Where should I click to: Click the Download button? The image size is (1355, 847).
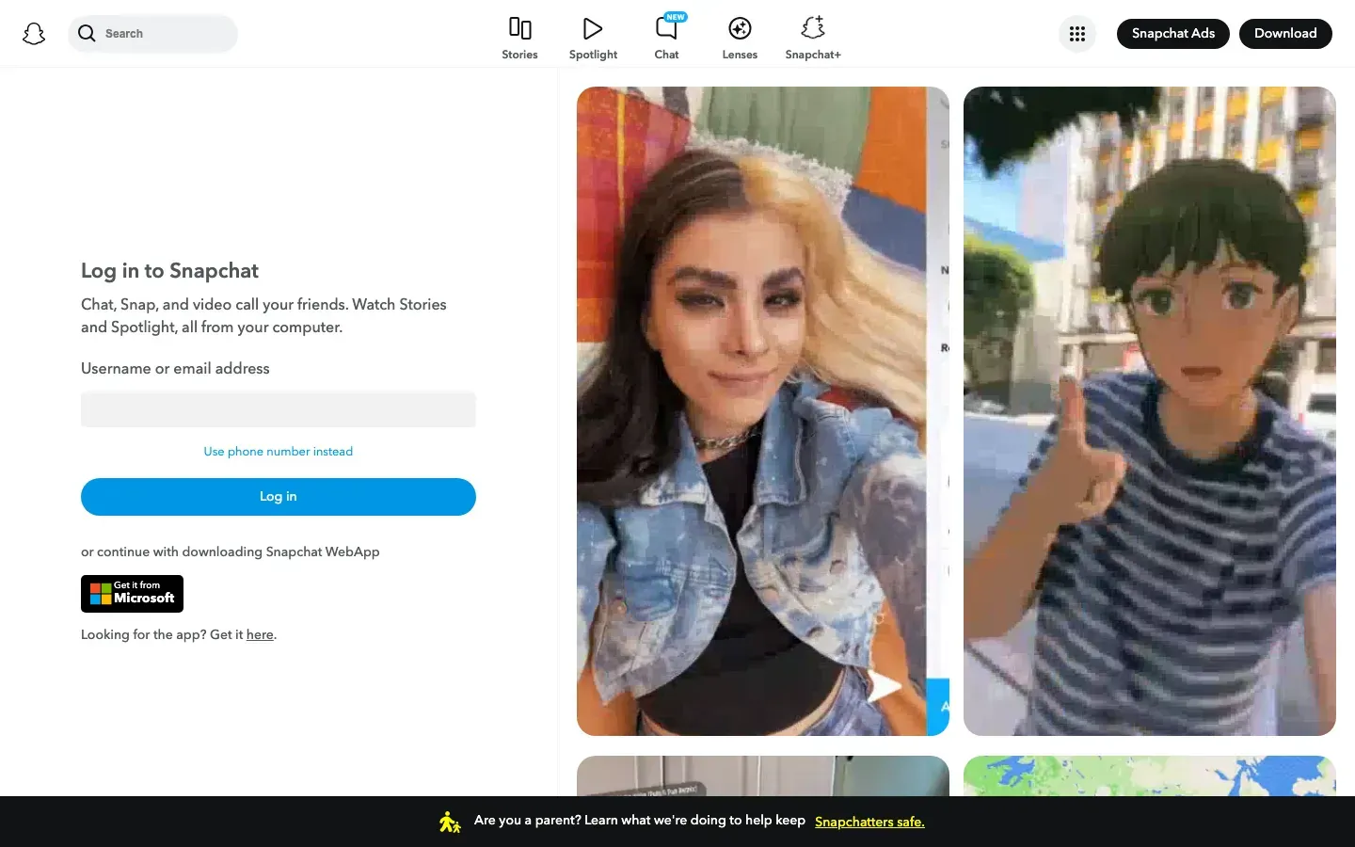click(1285, 33)
